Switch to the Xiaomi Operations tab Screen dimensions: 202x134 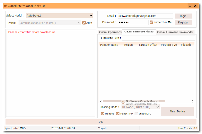[x=110, y=32]
